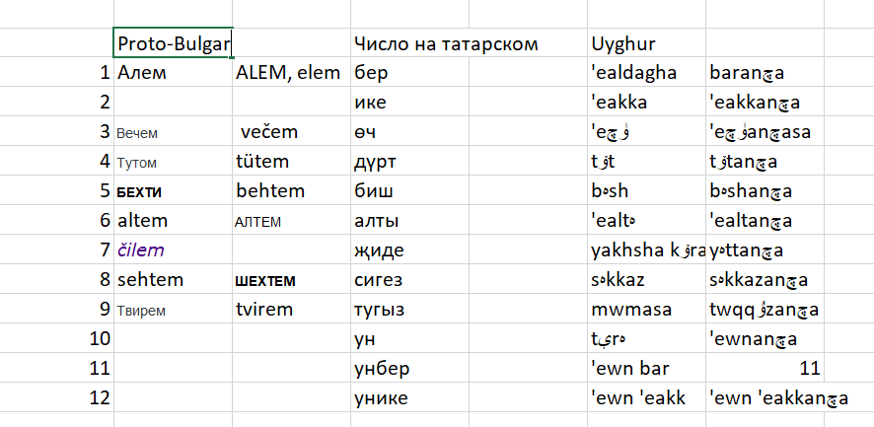Select the cell containing 'behtem'
This screenshot has height=427, width=874.
coord(292,190)
